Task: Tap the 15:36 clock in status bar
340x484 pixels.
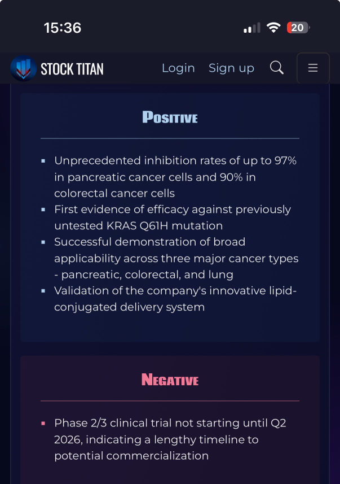Action: pos(63,28)
